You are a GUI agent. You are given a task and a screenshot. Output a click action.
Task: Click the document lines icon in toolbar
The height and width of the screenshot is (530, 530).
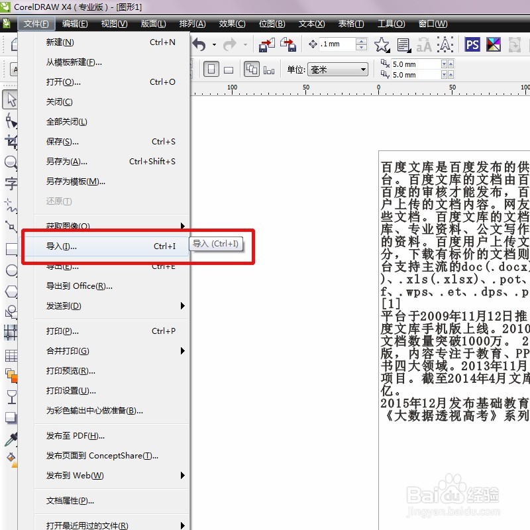(403, 45)
